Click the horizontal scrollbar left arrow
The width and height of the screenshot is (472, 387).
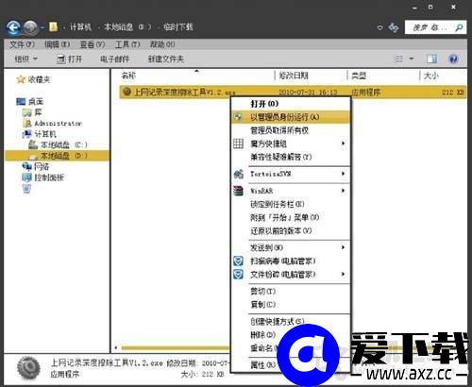[x=116, y=348]
